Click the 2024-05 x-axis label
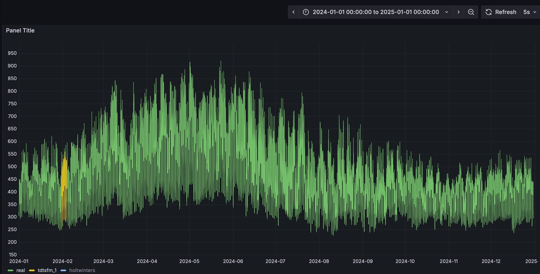Screen dimensions: 540x274 [189, 261]
